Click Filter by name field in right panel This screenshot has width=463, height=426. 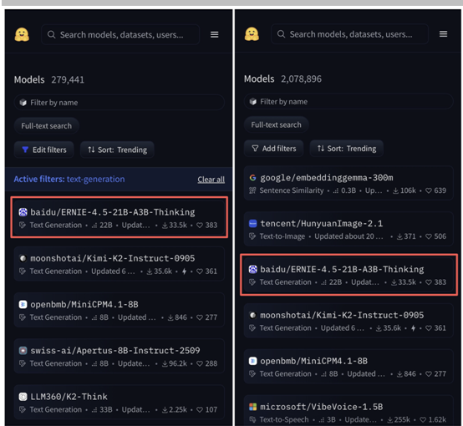pyautogui.click(x=349, y=102)
